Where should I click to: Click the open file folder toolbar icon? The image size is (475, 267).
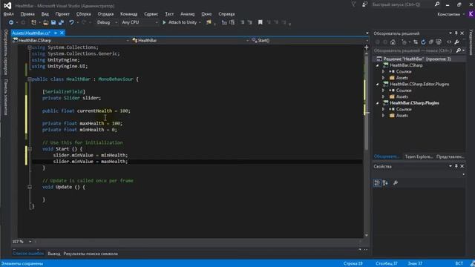[45, 22]
